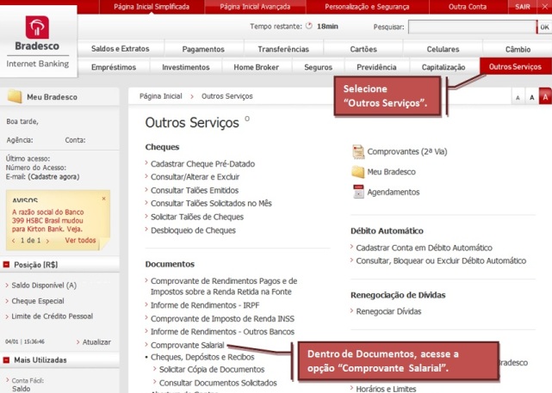This screenshot has height=393, width=552.
Task: Open the Pagamentos menu
Action: click(203, 49)
